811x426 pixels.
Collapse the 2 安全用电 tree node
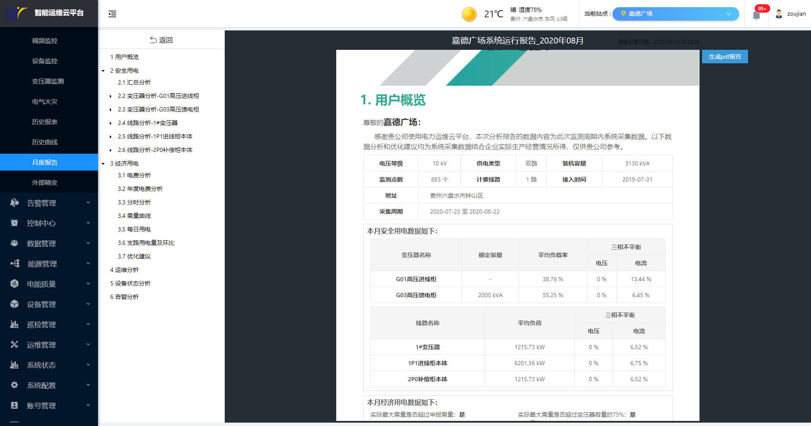point(103,71)
